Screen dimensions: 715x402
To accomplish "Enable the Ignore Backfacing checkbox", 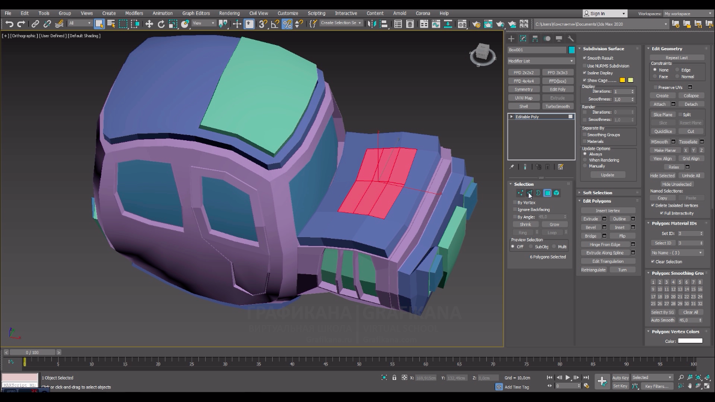I will (515, 209).
